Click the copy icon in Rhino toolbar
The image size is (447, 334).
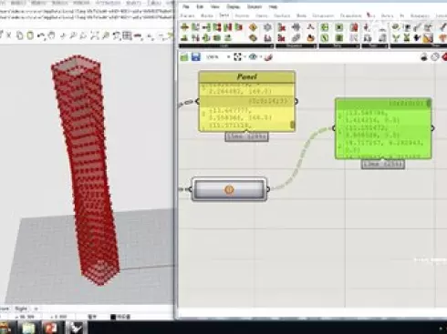click(20, 35)
